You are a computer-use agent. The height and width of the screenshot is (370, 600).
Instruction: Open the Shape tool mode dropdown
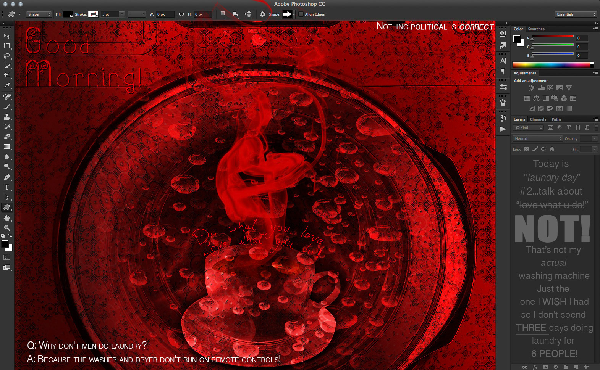pyautogui.click(x=39, y=14)
